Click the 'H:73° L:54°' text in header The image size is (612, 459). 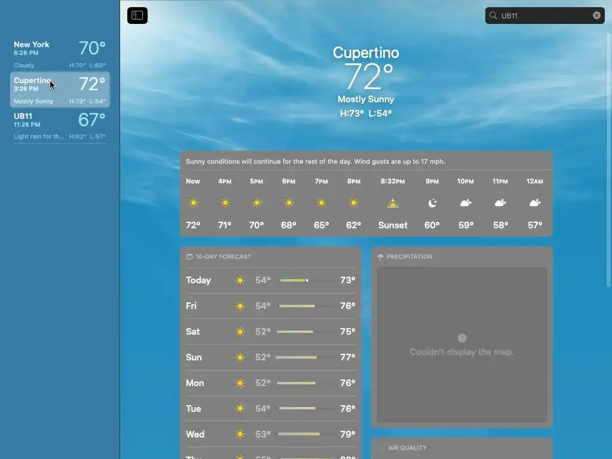pyautogui.click(x=366, y=114)
